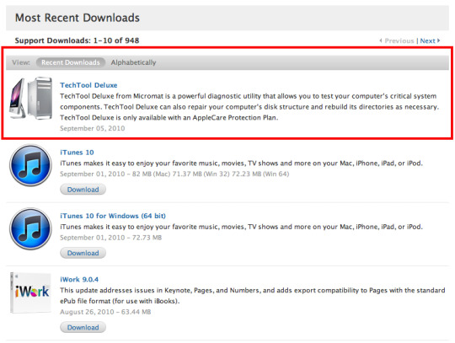Click the Support Downloads count text

coord(77,40)
